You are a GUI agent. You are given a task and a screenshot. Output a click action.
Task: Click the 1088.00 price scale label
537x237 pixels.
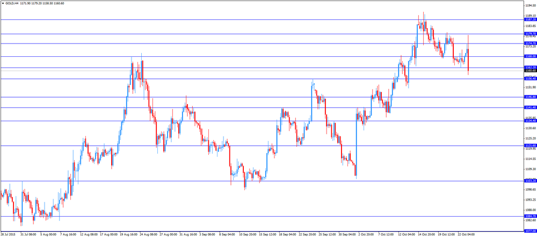pyautogui.click(x=530, y=210)
